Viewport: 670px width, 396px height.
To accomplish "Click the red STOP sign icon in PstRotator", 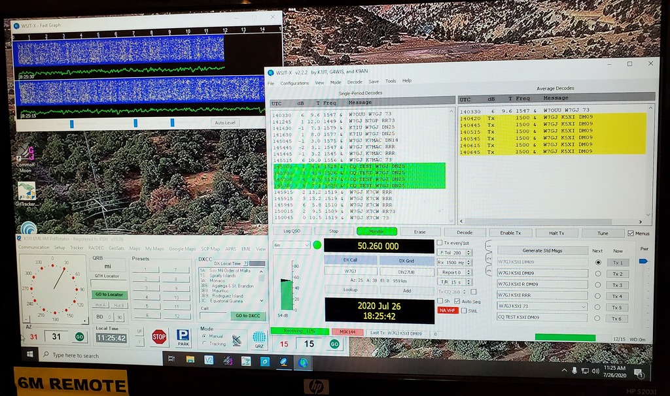I will [x=159, y=337].
